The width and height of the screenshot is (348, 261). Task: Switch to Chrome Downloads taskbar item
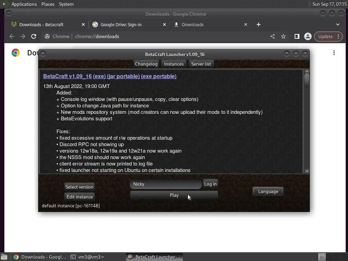point(40,257)
